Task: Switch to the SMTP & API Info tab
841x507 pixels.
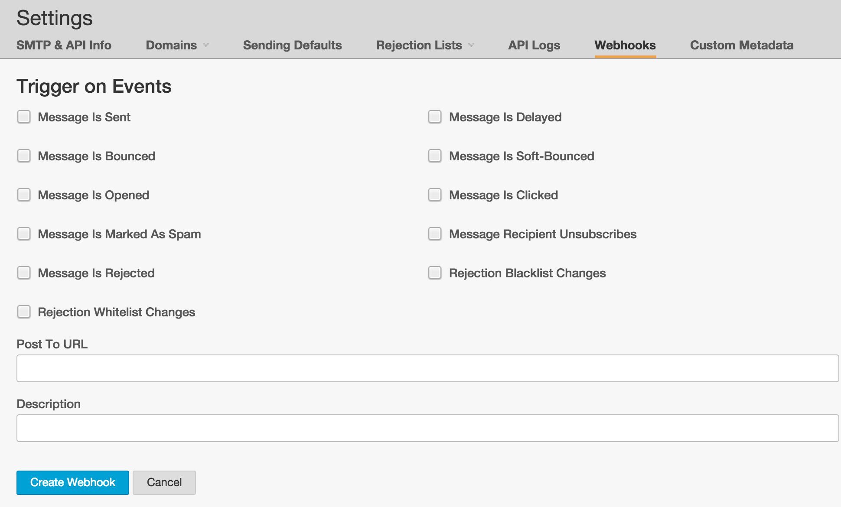Action: (64, 45)
